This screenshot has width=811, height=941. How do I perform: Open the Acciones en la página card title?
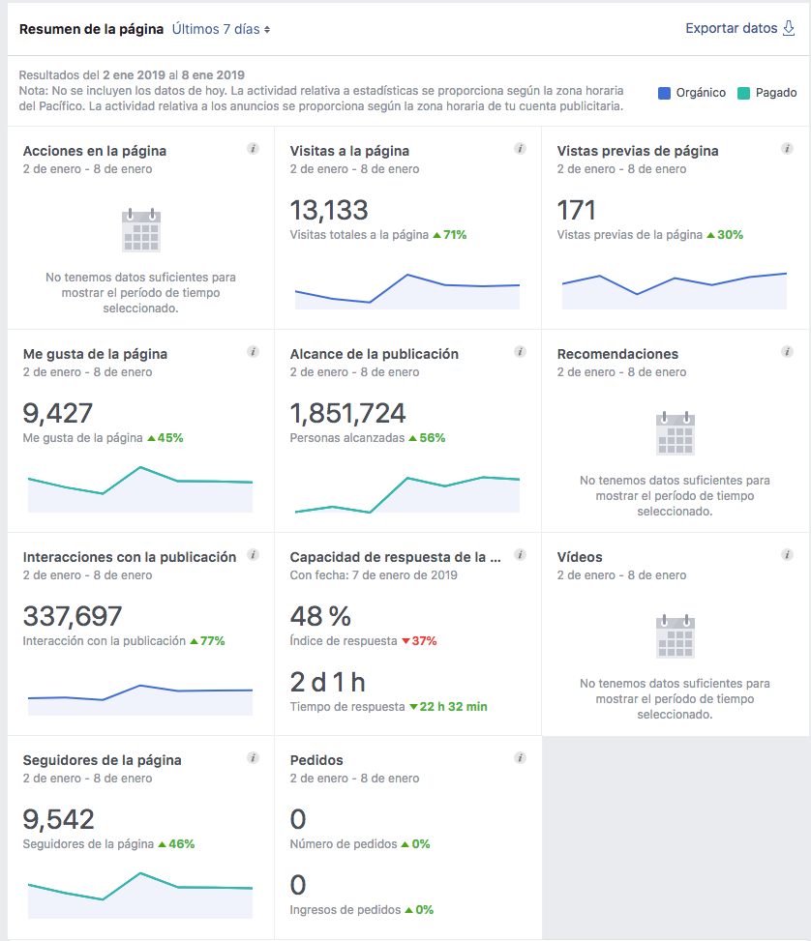click(94, 151)
